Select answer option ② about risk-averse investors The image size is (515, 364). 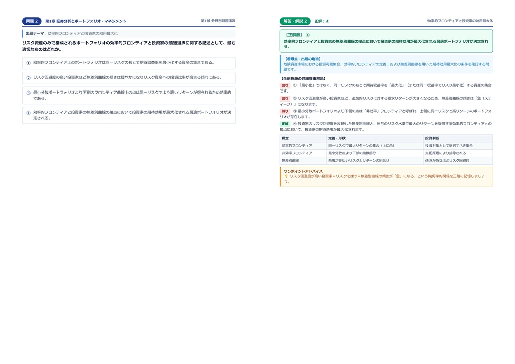pyautogui.click(x=129, y=78)
